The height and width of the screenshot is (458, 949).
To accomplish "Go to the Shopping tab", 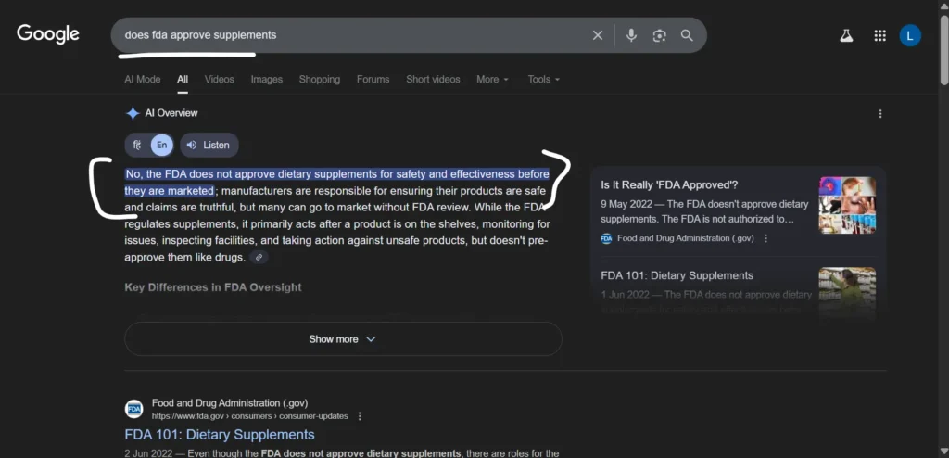I will pos(319,80).
